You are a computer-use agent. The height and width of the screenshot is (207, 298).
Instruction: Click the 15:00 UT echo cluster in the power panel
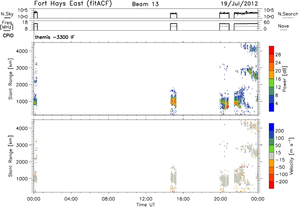(x=174, y=101)
